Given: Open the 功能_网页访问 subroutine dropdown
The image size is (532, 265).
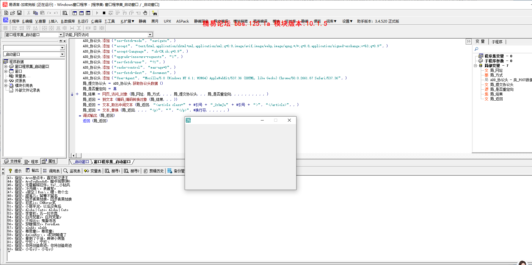Looking at the screenshot, I should coord(150,35).
